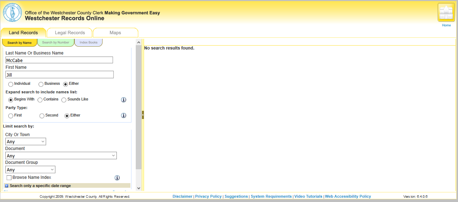Open the Privacy Policy link
This screenshot has width=458, height=202.
pos(208,196)
